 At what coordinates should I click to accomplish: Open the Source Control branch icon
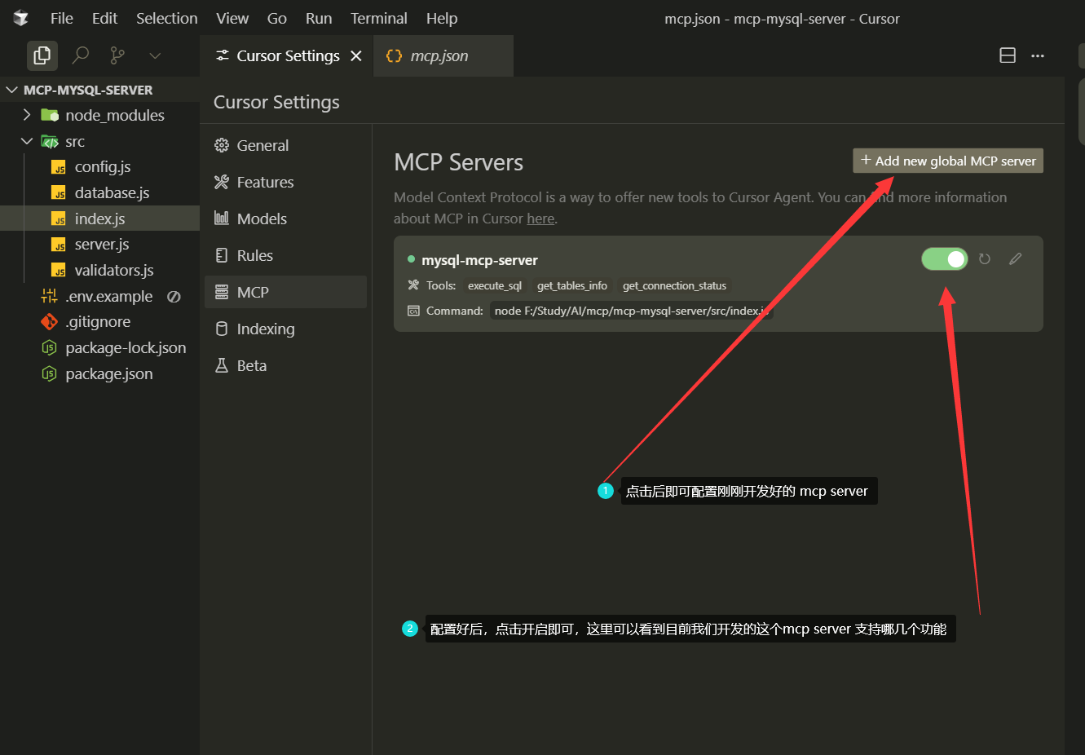click(117, 55)
